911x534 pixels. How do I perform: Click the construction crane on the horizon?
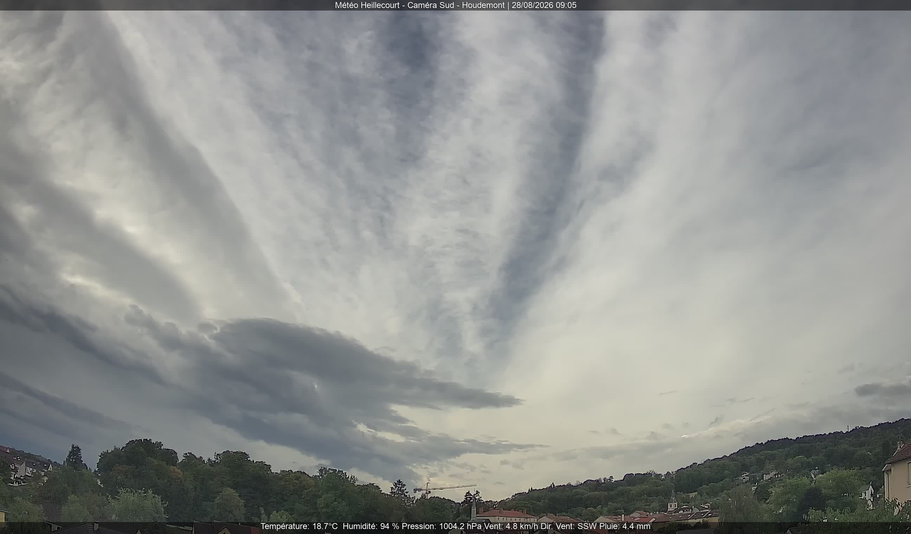(x=444, y=489)
